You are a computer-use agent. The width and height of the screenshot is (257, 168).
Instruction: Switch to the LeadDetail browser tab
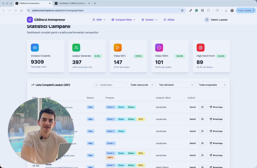pyautogui.click(x=73, y=3)
